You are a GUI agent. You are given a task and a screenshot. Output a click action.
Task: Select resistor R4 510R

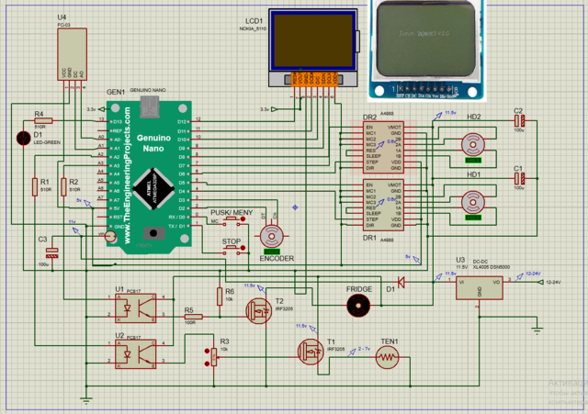43,120
